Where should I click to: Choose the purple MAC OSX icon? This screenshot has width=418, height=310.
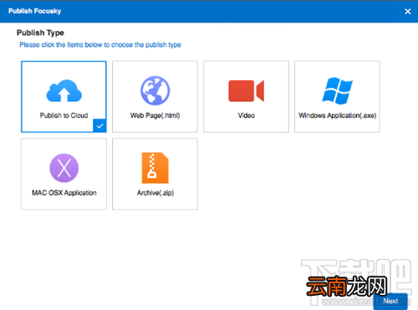[64, 168]
